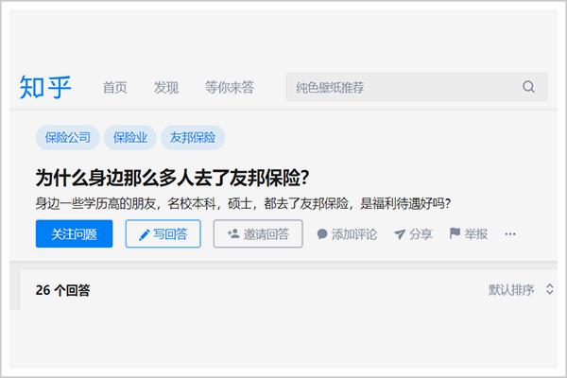The width and height of the screenshot is (567, 378).
Task: Click the flag report icon
Action: (x=455, y=233)
